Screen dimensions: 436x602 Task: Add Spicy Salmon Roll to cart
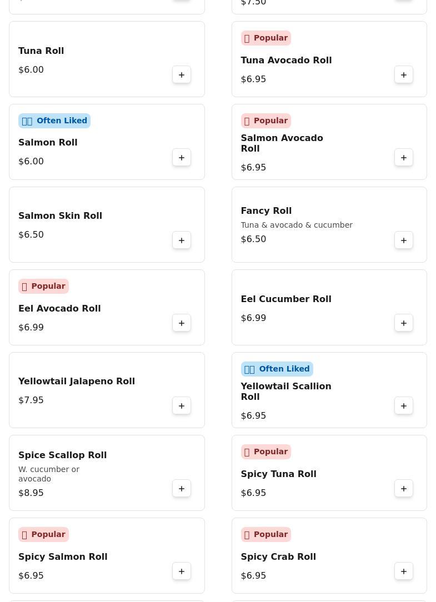coord(182,571)
